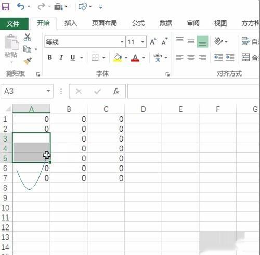This screenshot has height=255, width=260.
Task: Open the wén phonetic guide dropdown arrow
Action: [166, 58]
